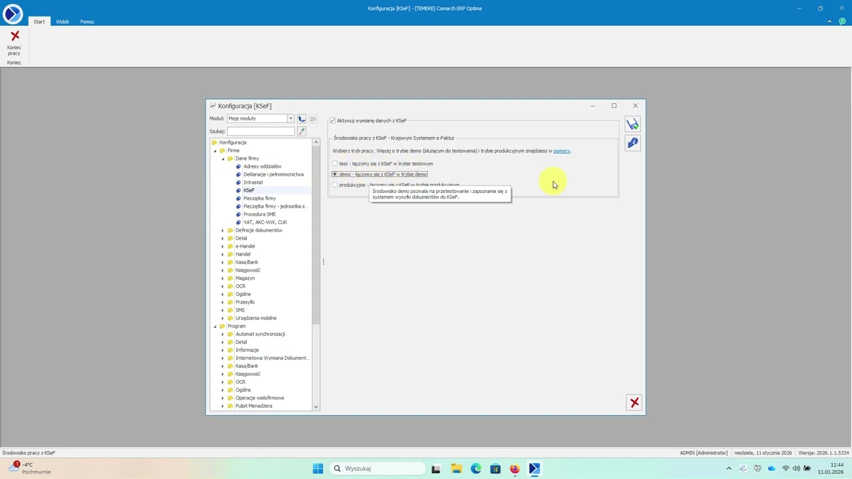Toggle Aktywuj wymianę danych z KSeF checkbox
852x479 pixels.
pos(333,120)
